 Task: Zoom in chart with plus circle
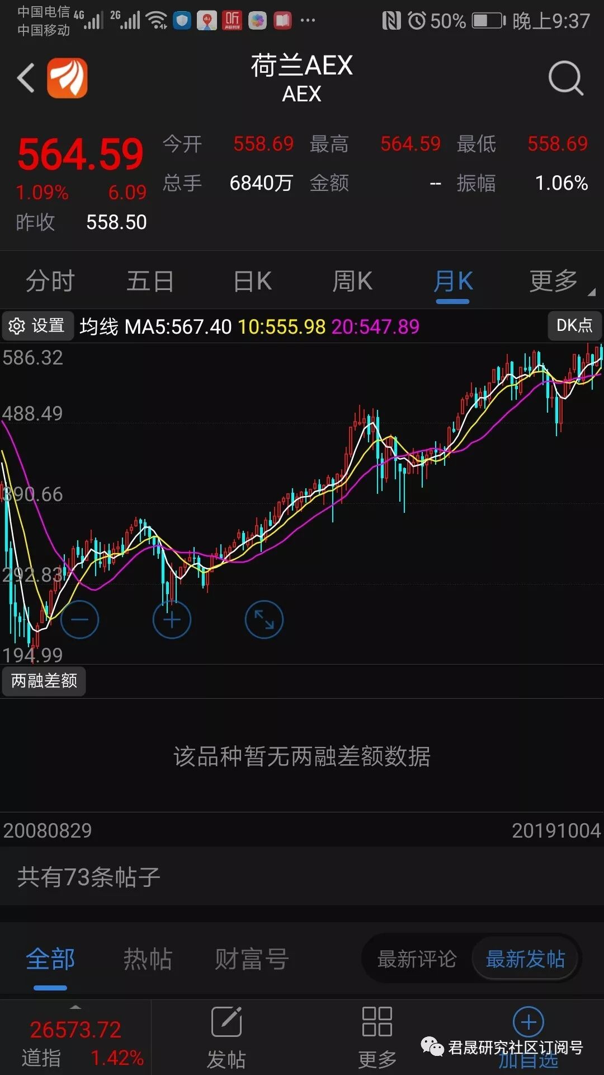(172, 619)
